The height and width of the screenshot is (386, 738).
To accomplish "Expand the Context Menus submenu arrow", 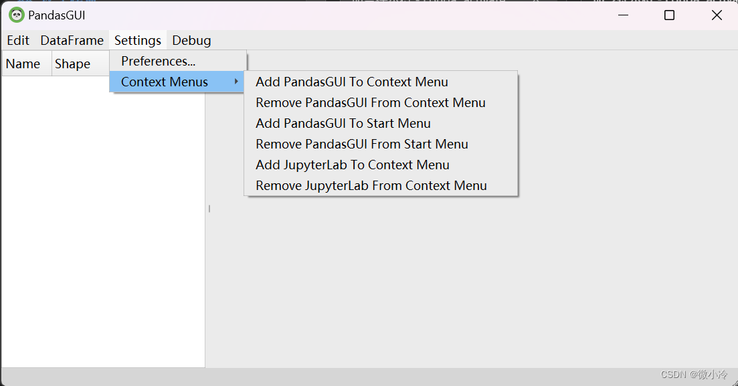I will point(236,82).
